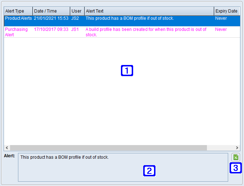
Task: Select the Product Alerts row
Action: (x=18, y=18)
